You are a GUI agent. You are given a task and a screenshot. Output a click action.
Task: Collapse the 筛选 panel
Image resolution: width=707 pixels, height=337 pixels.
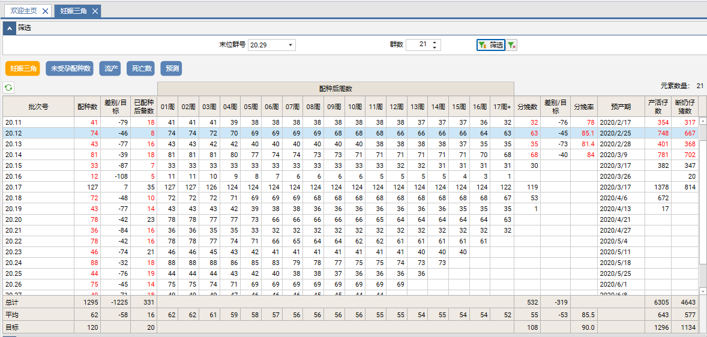pos(9,28)
